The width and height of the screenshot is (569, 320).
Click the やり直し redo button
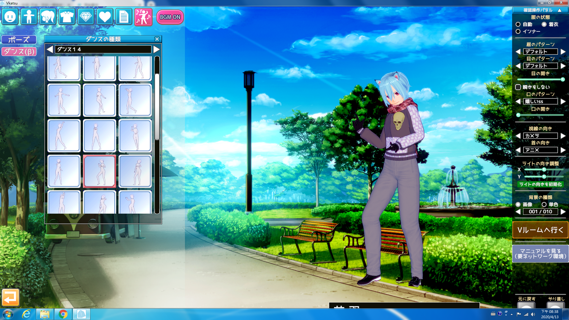555,305
